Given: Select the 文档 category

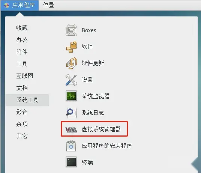Looking at the screenshot, I should (x=22, y=88).
